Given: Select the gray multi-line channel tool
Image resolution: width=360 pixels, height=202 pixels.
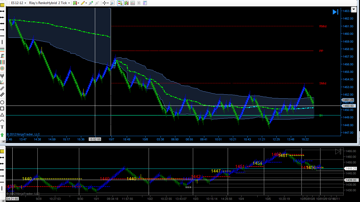Looking at the screenshot, I should (2, 88).
